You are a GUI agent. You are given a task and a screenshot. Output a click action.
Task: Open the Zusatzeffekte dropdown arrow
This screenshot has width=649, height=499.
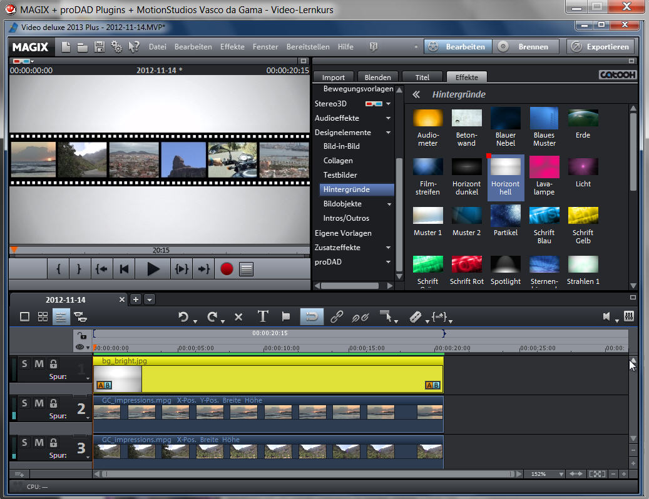click(x=388, y=248)
